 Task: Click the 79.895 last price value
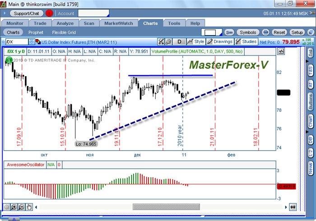(291, 42)
